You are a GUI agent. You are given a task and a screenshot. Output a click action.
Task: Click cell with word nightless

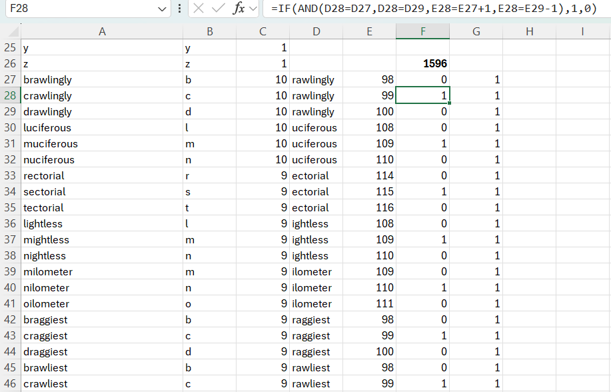102,255
